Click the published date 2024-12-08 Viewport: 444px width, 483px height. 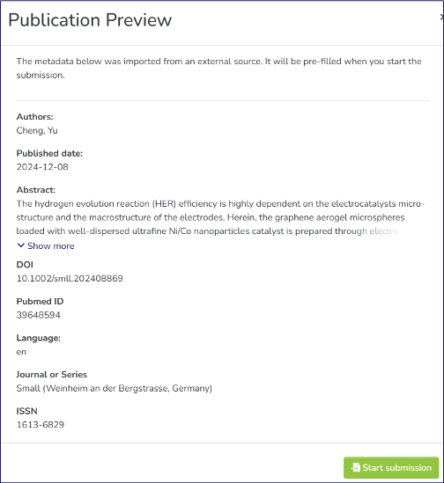(42, 167)
